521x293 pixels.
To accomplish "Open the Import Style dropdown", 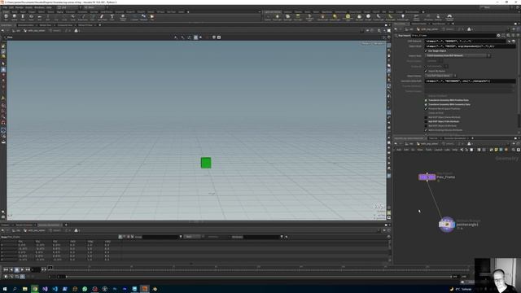I will pos(458,55).
